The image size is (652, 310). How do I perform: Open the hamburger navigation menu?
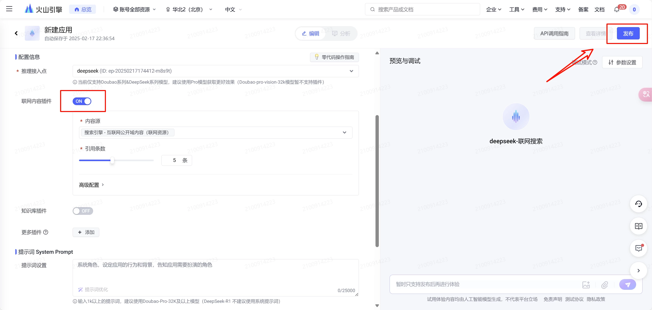(9, 9)
